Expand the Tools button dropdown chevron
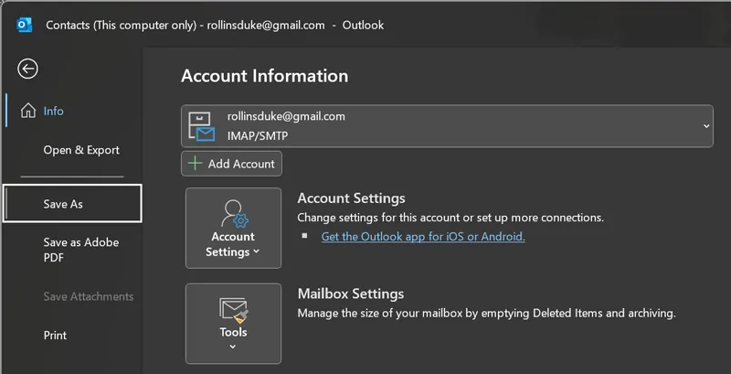The image size is (731, 374). click(x=233, y=347)
